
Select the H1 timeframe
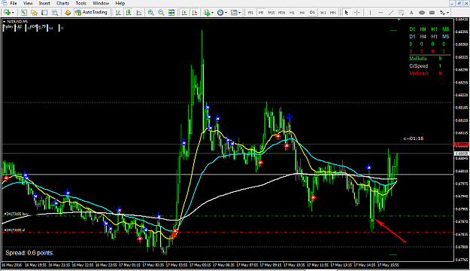tap(292, 13)
